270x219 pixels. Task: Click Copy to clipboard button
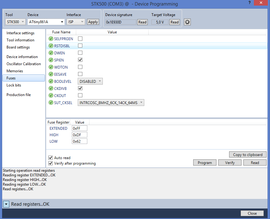click(x=248, y=154)
